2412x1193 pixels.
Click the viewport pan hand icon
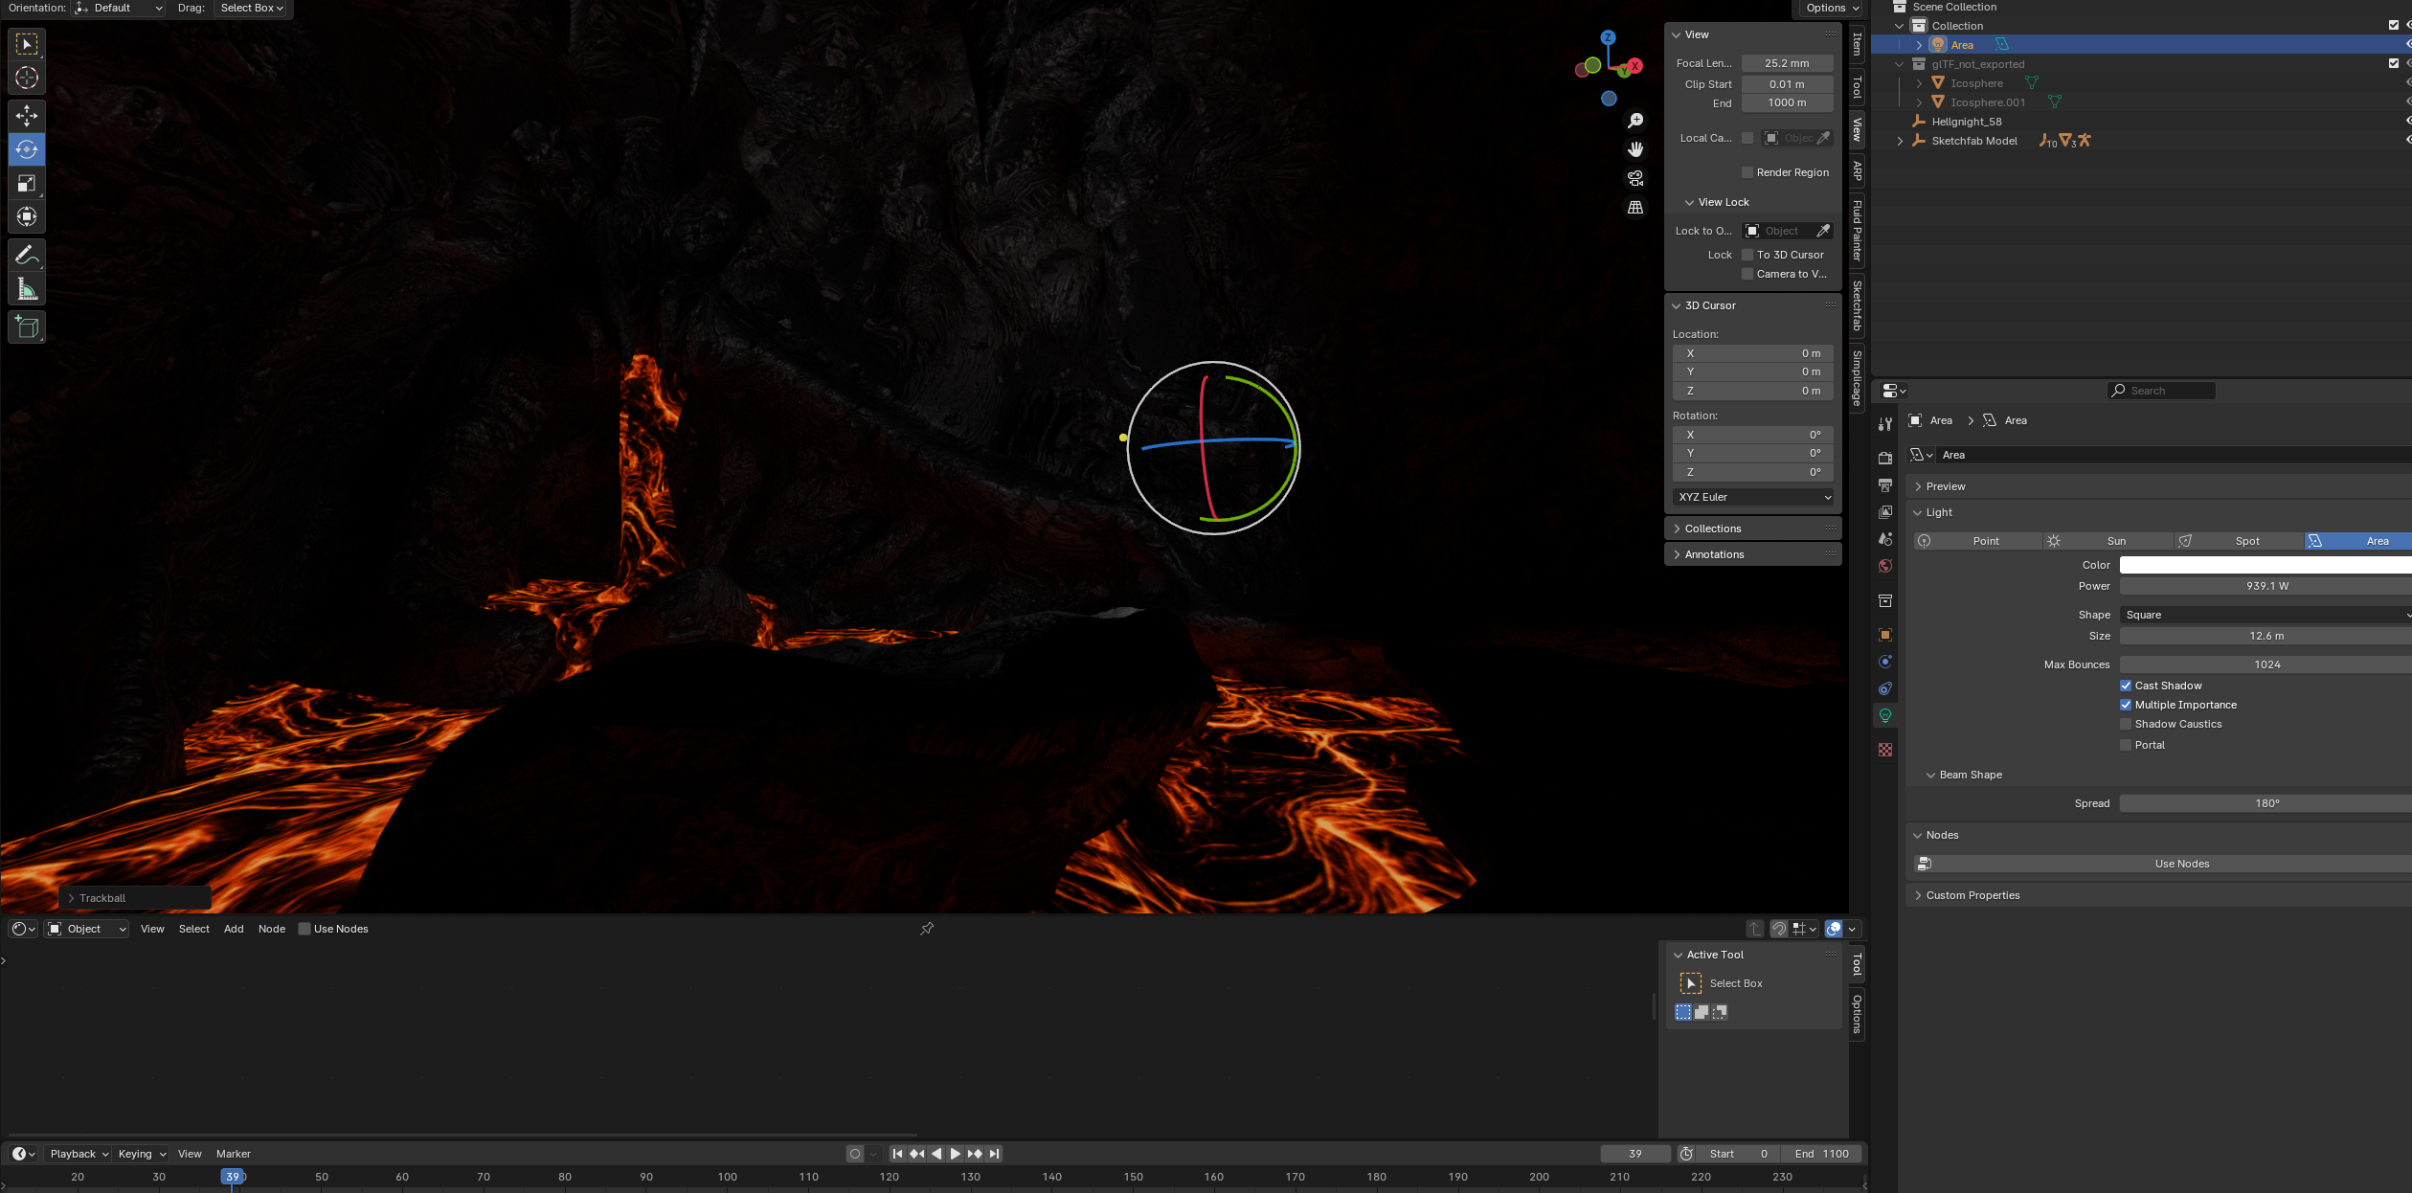[x=1635, y=149]
